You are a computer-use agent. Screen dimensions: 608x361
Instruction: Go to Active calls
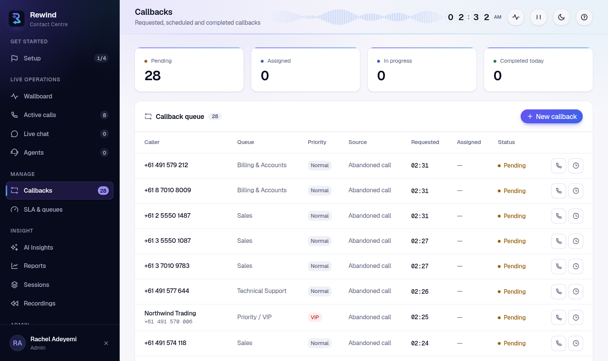pyautogui.click(x=60, y=115)
